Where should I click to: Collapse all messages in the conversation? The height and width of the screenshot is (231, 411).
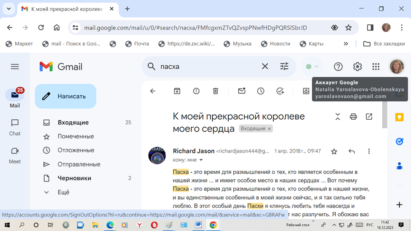(x=338, y=116)
